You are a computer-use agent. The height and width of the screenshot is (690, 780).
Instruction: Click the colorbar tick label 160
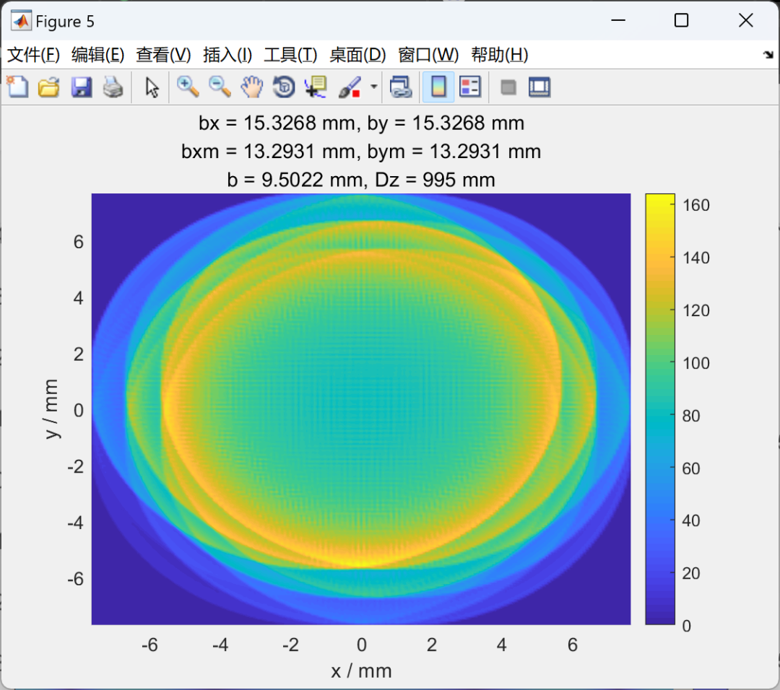(x=696, y=205)
